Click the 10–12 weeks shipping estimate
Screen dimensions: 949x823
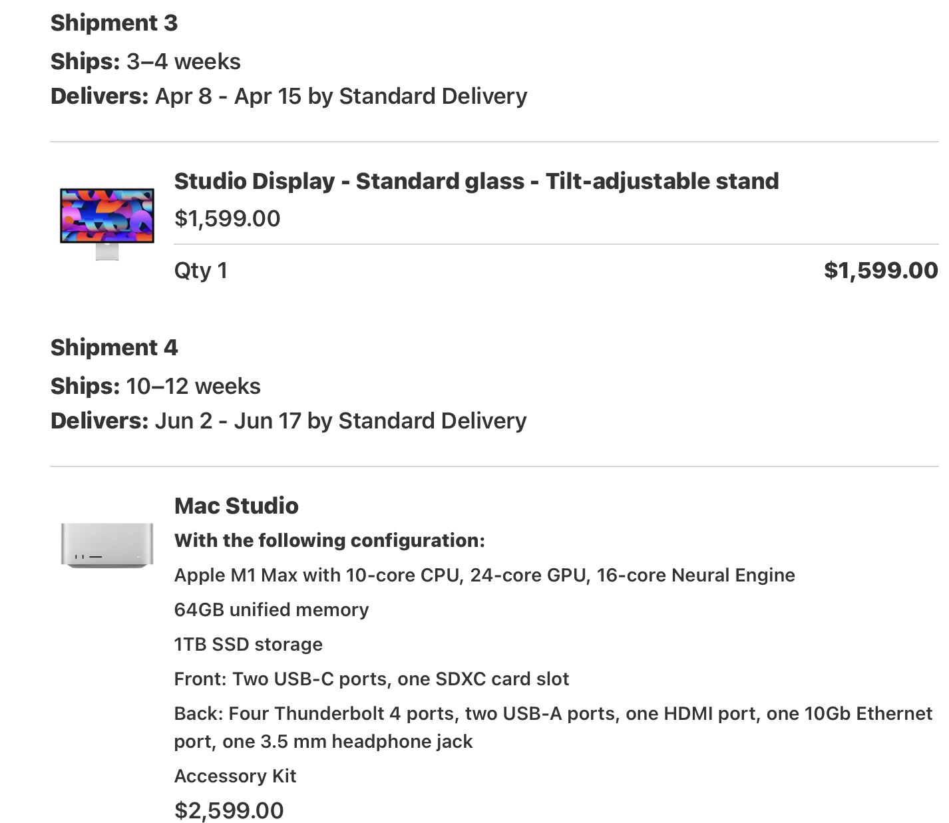pos(193,387)
